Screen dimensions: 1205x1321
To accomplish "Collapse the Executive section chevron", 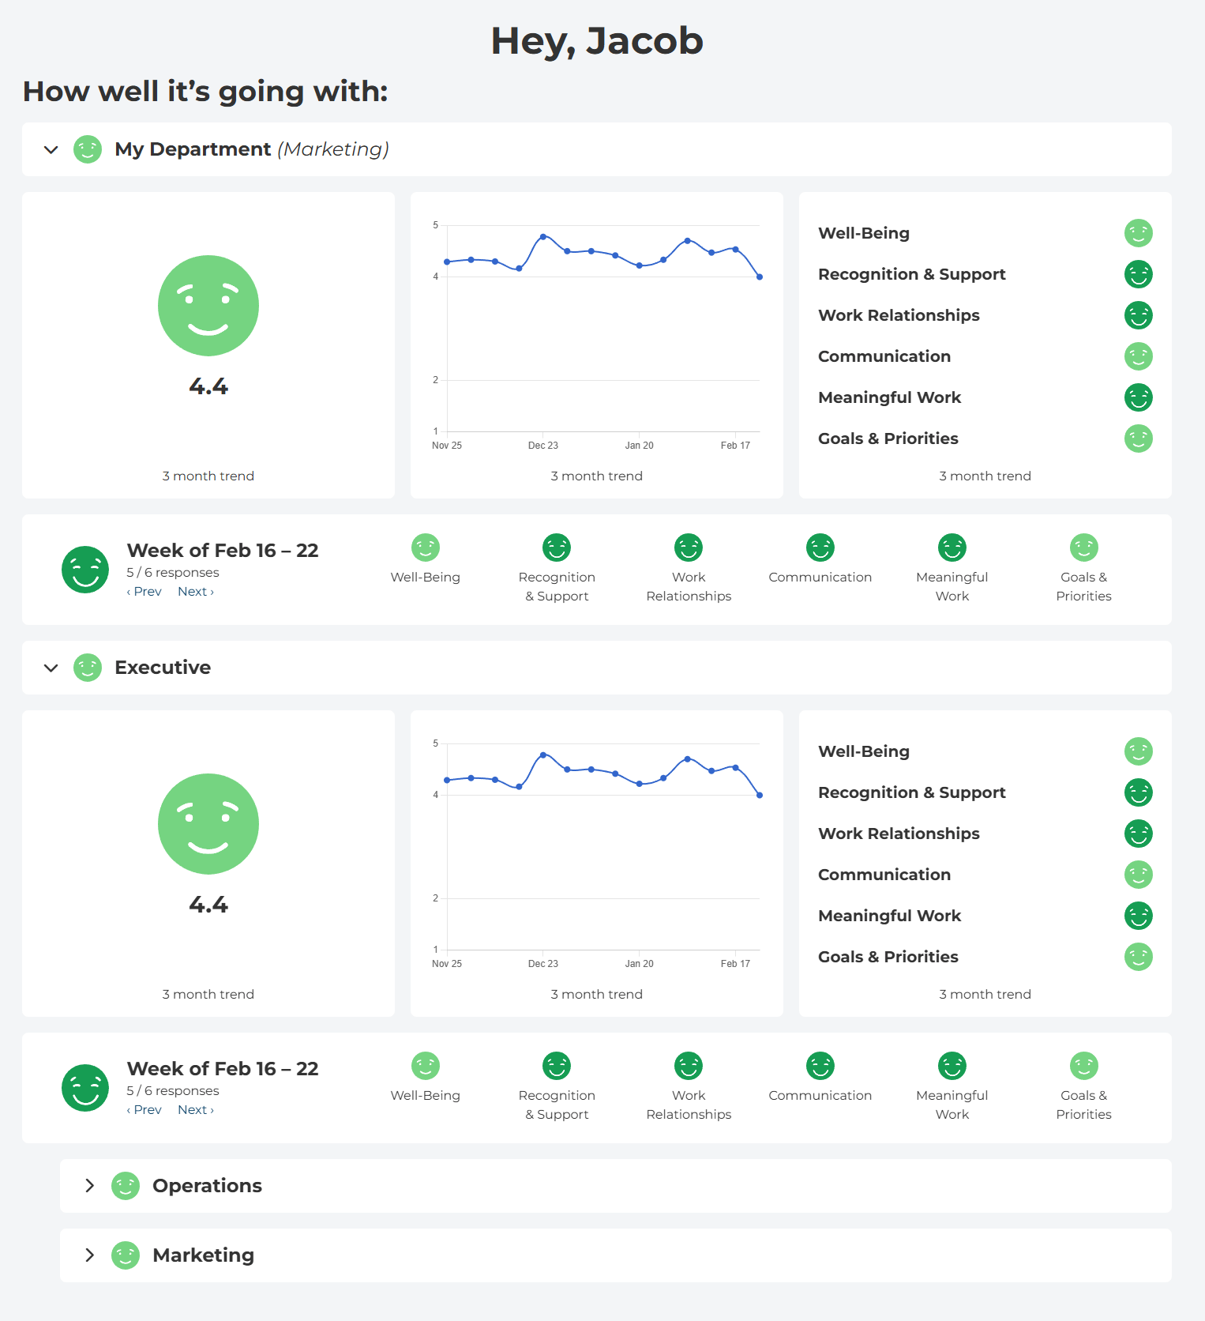I will tap(51, 668).
